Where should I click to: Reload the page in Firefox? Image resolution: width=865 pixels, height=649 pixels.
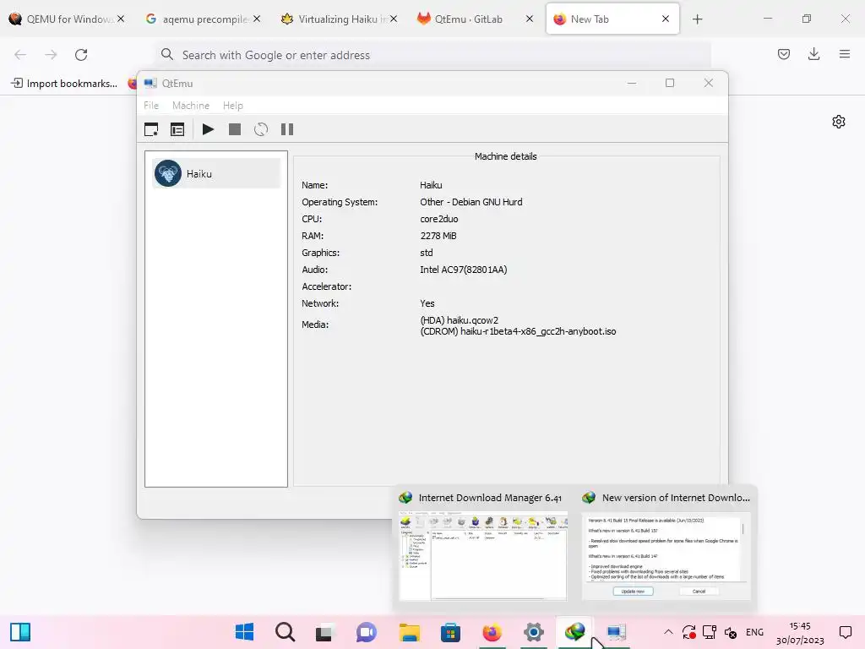(81, 55)
